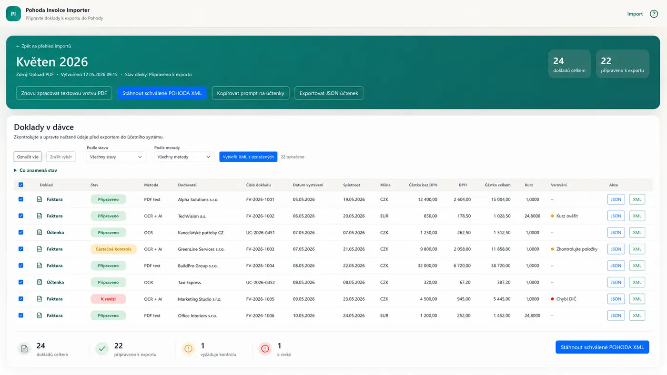
Task: Export XML for Taxi Express row
Action: coord(637,282)
